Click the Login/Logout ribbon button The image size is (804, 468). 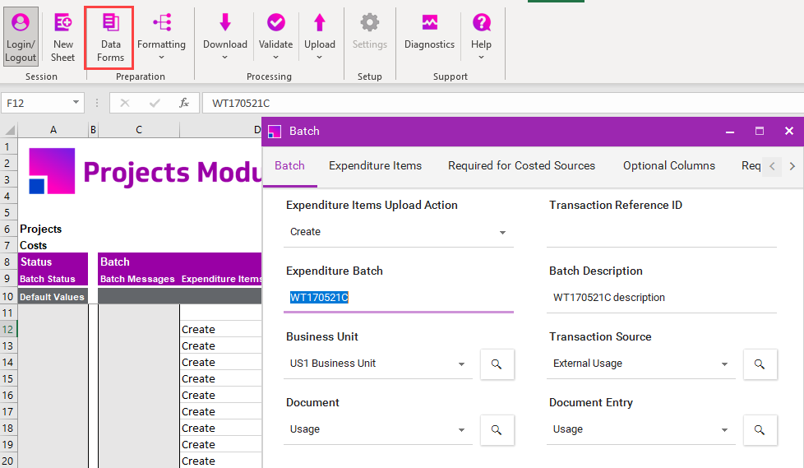21,37
